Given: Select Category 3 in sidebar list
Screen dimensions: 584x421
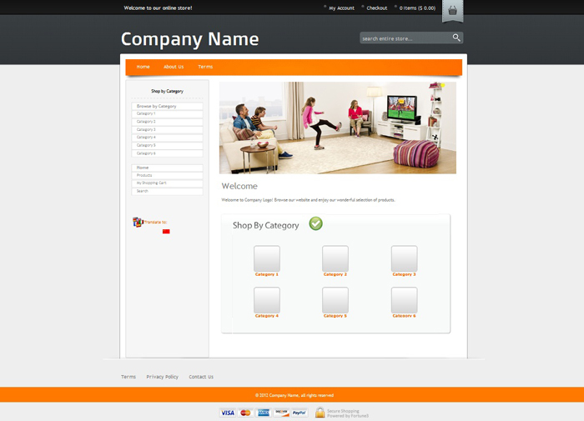Looking at the screenshot, I should [167, 130].
